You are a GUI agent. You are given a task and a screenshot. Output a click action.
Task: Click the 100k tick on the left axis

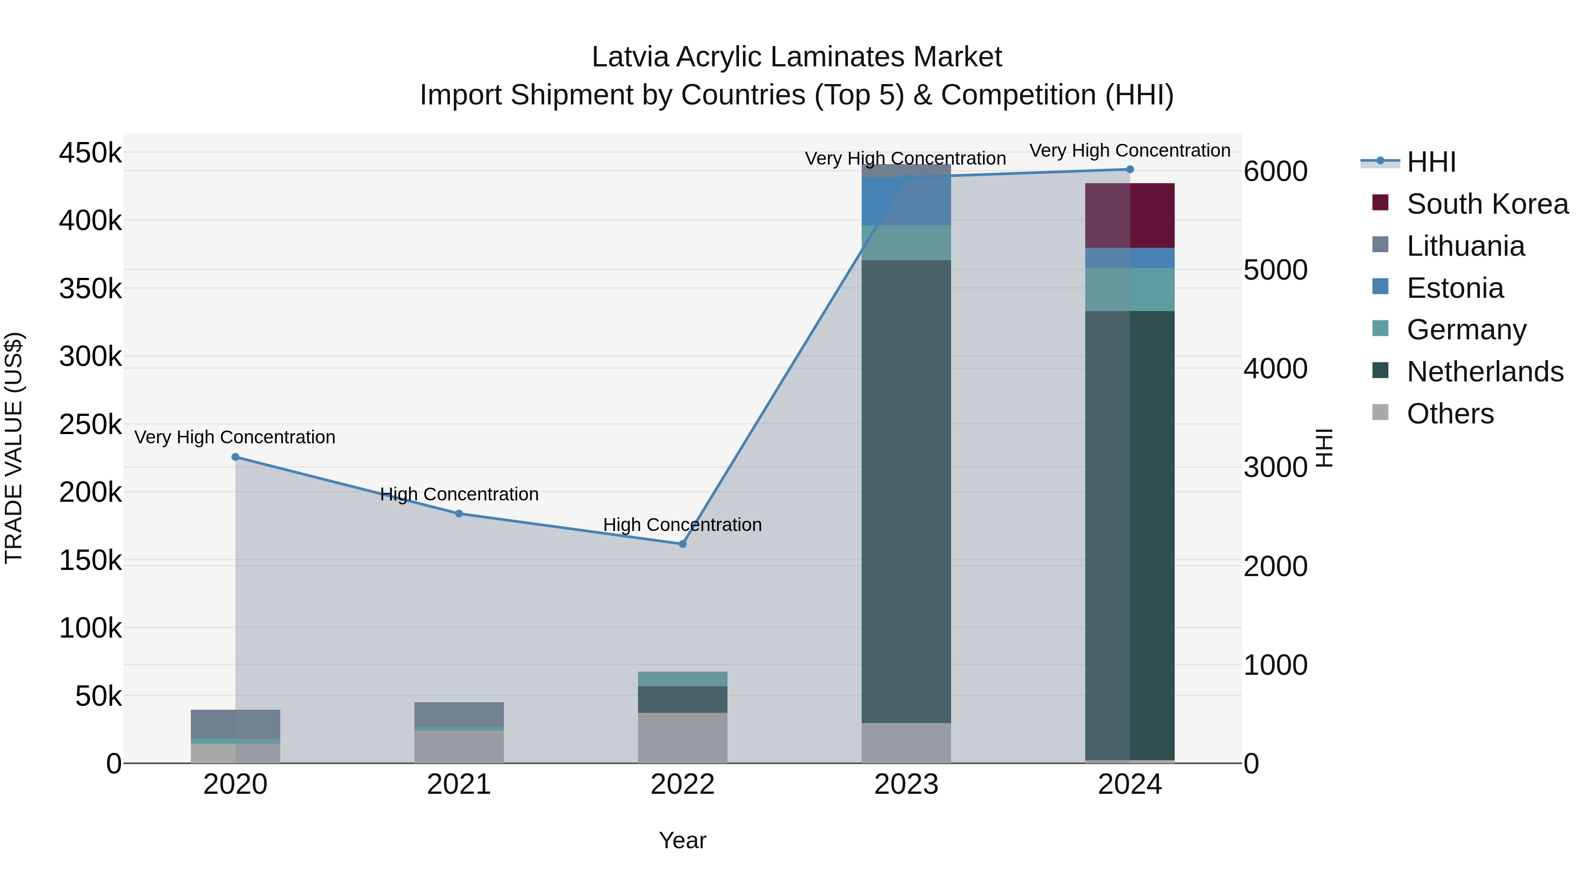(90, 628)
